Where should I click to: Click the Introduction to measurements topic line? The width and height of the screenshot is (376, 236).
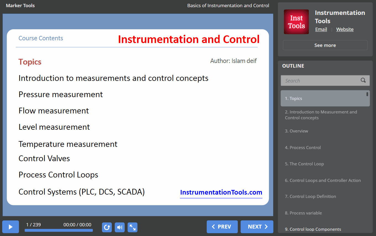tap(113, 78)
